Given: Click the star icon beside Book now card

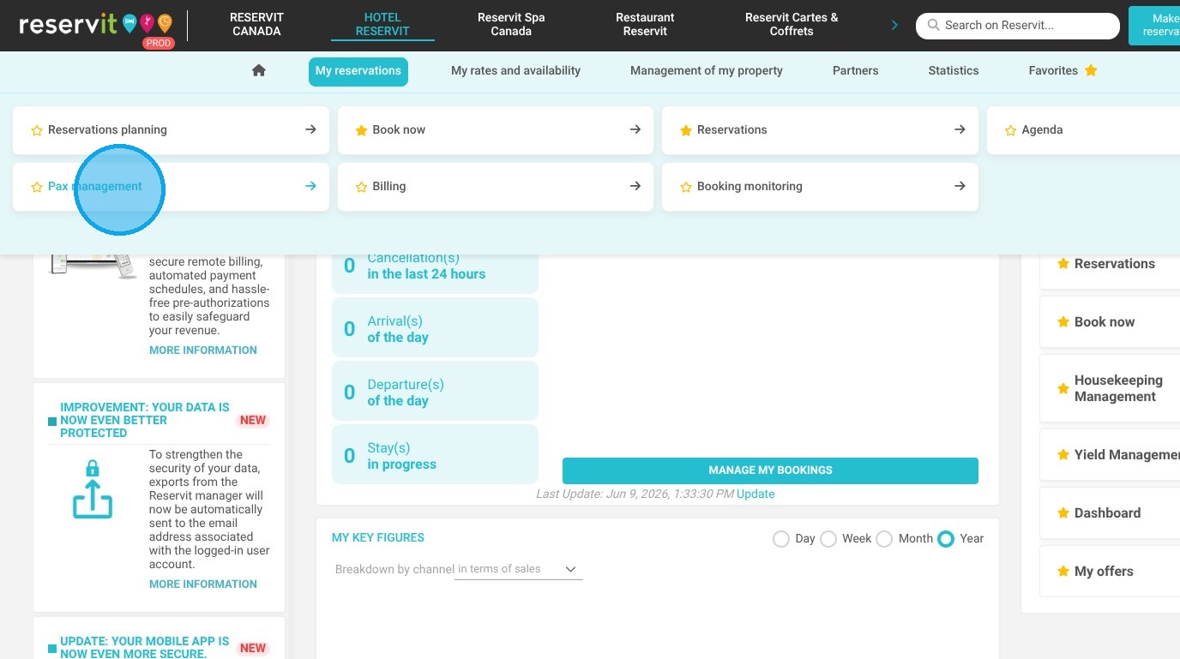Looking at the screenshot, I should coord(361,130).
